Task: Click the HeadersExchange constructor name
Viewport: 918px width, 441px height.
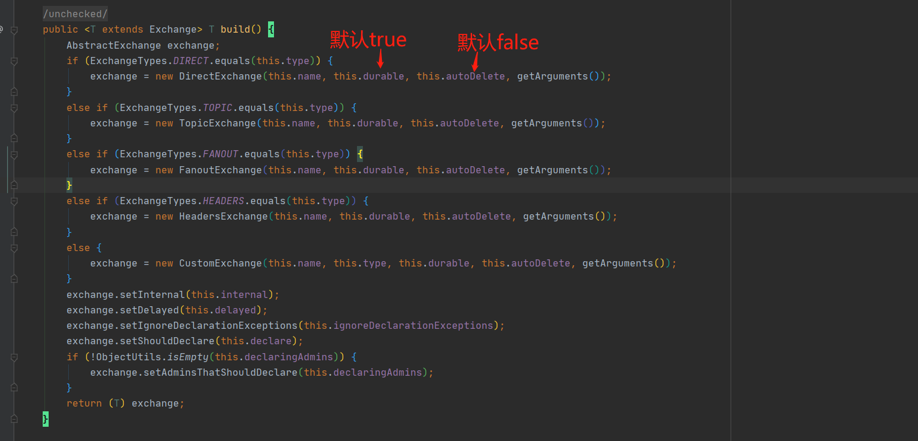Action: [x=224, y=217]
